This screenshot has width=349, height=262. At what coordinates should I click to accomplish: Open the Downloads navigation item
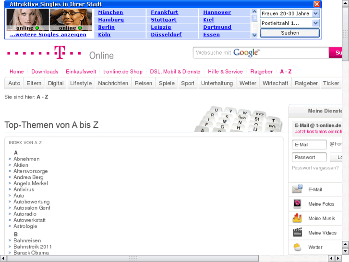tap(45, 72)
